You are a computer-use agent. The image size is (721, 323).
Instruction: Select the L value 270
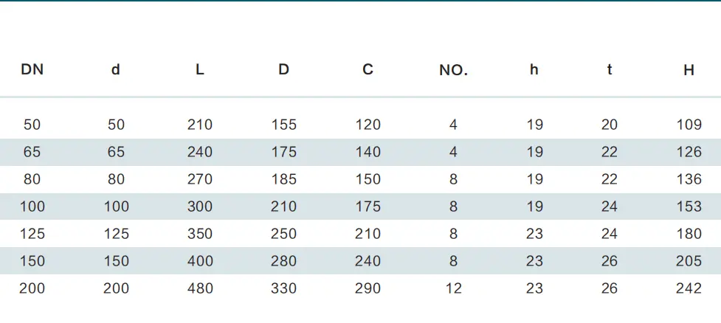tap(199, 179)
